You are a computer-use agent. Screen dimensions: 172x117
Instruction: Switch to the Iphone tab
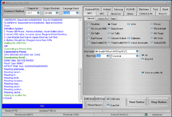(x=130, y=14)
